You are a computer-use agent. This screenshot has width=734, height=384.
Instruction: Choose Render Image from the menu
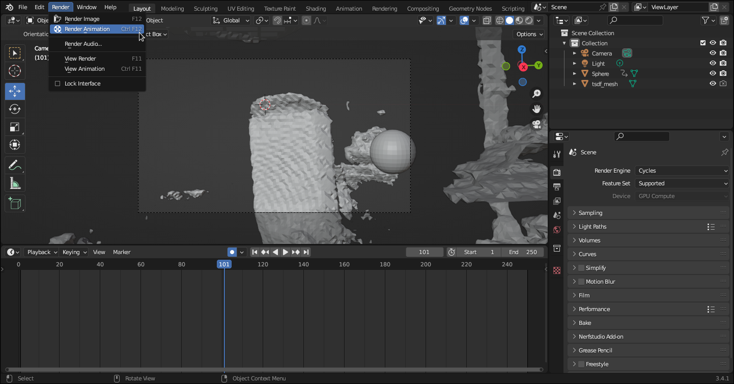coord(82,19)
